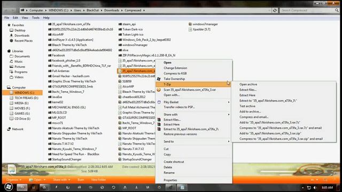Screen dimensions: 342x192
Task: Click WinRAR icon beside Extract files...
Action: pos(159,119)
